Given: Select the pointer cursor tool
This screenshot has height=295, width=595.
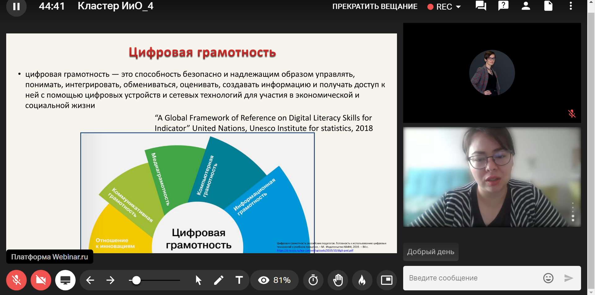Looking at the screenshot, I should click(198, 280).
